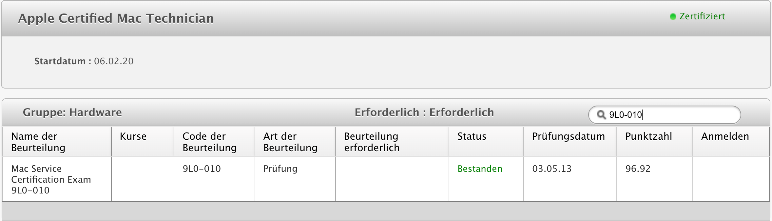Click the Anmelden column header
Screen dimensions: 772x221
725,136
